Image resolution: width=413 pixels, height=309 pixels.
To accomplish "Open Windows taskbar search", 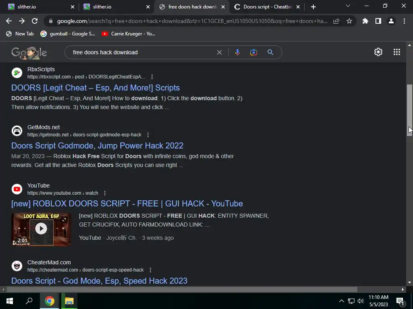I will coord(29,301).
